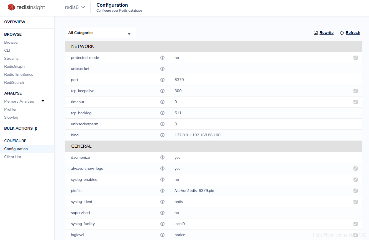Click the BROWSE section heading
Viewport: 369px width, 240px height.
click(x=13, y=34)
